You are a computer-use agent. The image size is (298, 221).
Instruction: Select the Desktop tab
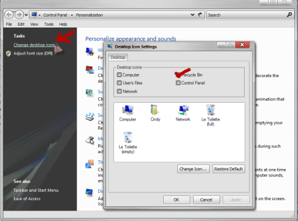pyautogui.click(x=118, y=57)
